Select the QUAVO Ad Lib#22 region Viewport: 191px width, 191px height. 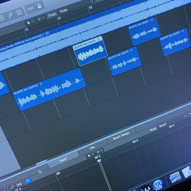click(x=125, y=61)
